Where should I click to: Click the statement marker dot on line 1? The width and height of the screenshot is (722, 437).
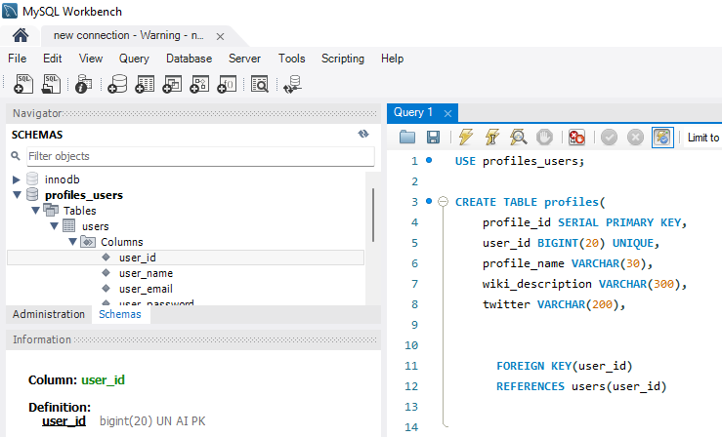pos(429,160)
